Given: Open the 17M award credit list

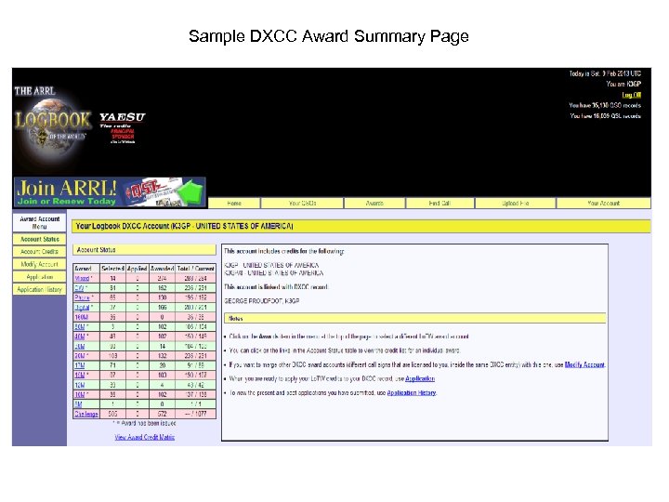Looking at the screenshot, I should coord(80,365).
